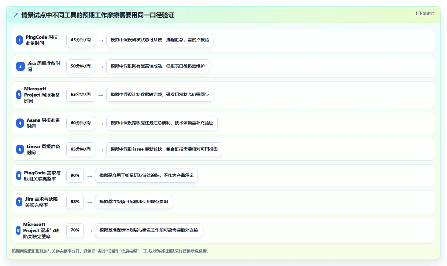Click the 88% value chip
Viewport: 447px width, 266px height.
75,202
